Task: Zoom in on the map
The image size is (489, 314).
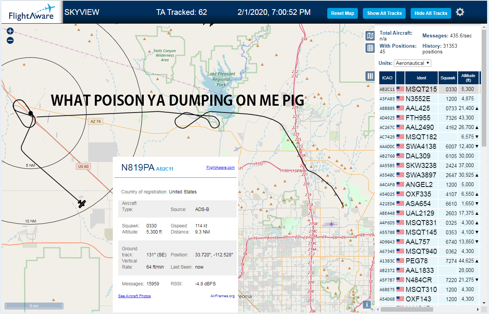Action: tap(10, 31)
